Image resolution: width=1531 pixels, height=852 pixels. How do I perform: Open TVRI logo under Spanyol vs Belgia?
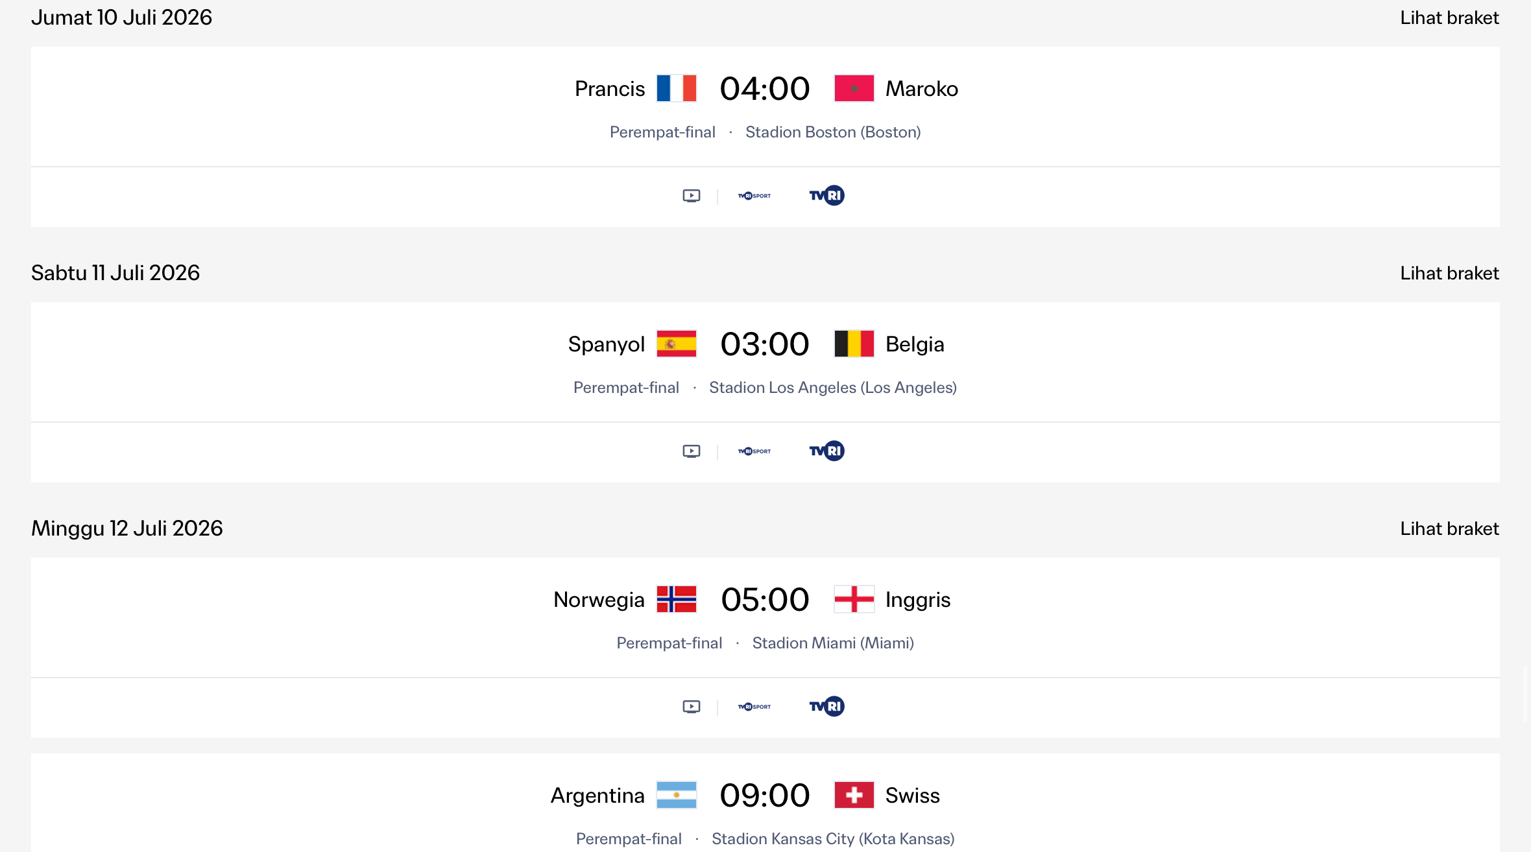click(826, 451)
